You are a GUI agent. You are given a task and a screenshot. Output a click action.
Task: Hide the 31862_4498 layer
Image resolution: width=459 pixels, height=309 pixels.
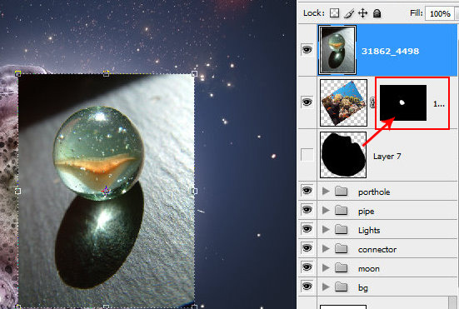307,50
